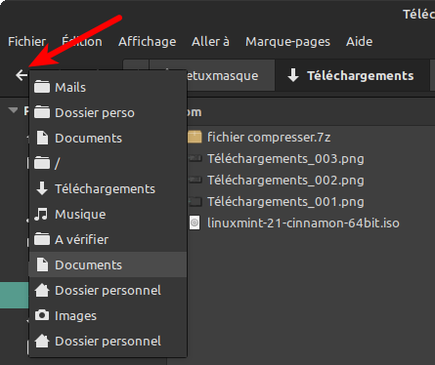Go back to Mails in history list
The image size is (435, 365).
(x=108, y=87)
